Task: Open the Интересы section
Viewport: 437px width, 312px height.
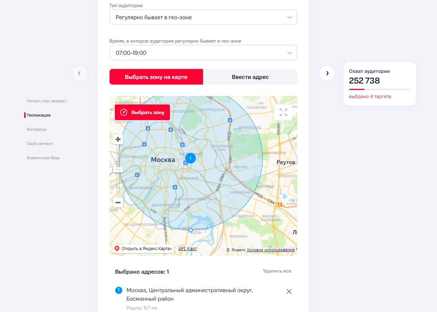Action: click(x=36, y=129)
